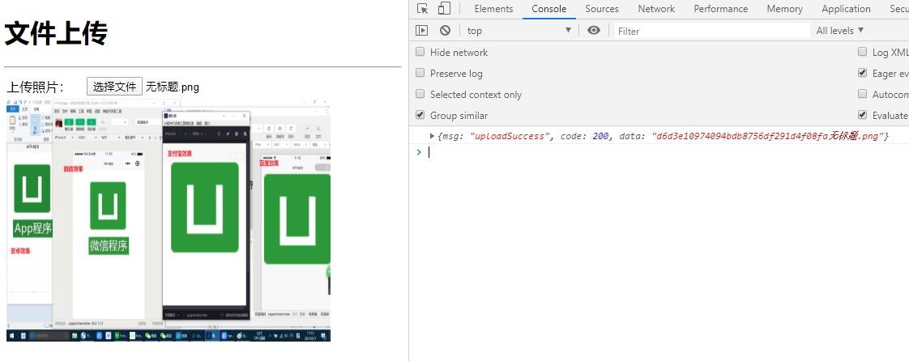Open the All levels dropdown
909x361 pixels.
coord(839,31)
